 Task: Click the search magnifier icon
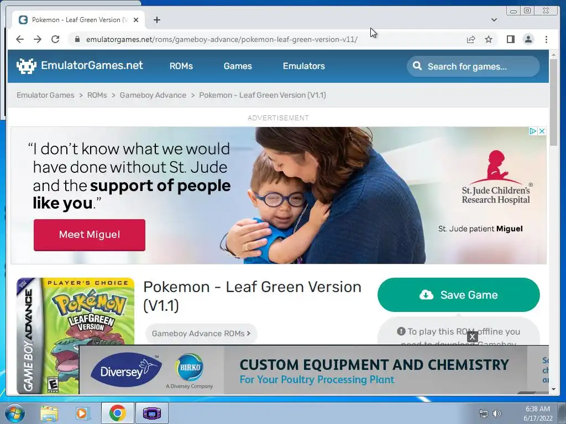click(x=417, y=66)
